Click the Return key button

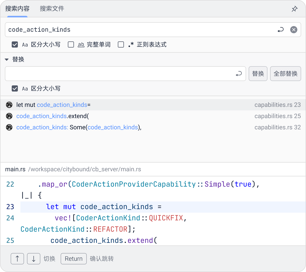[74, 259]
